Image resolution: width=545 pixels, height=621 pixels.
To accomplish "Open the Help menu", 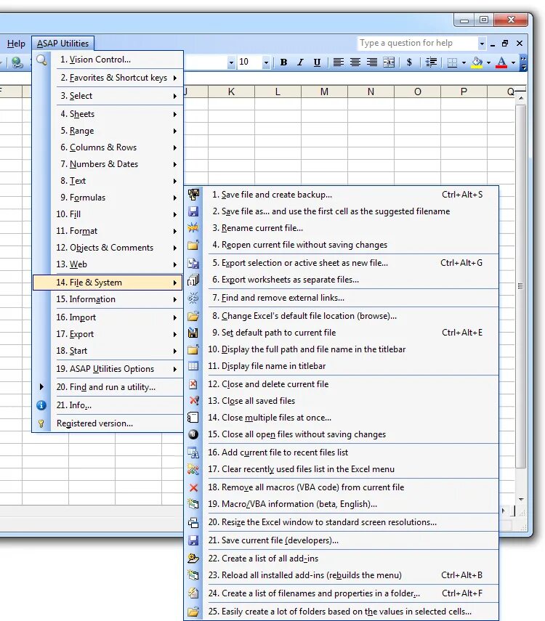I will pos(16,44).
